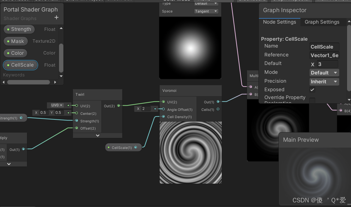Click the Blackboard horizontal scroll right arrow

(x=55, y=82)
